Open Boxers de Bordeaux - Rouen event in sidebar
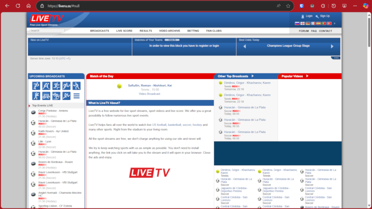The height and width of the screenshot is (209, 372). pyautogui.click(x=55, y=162)
